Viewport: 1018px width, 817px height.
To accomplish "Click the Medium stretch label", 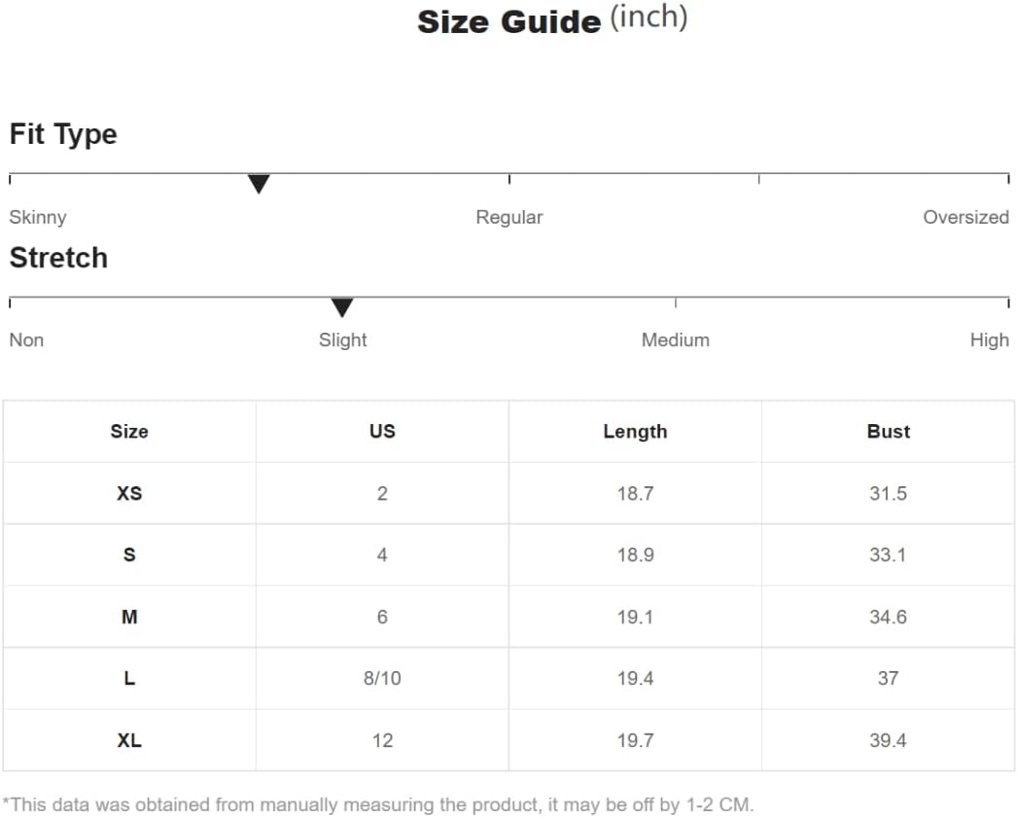I will (675, 339).
